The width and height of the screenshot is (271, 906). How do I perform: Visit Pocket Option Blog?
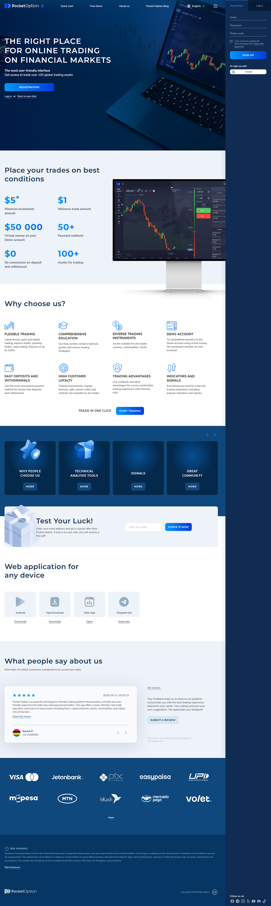(x=157, y=6)
